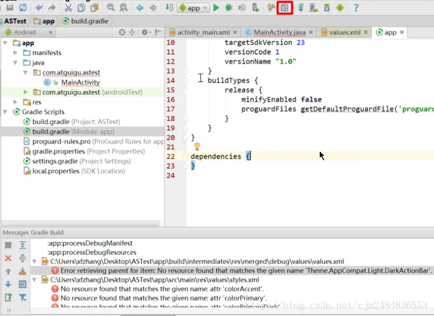This screenshot has width=434, height=316.
Task: Click the Attach Debugger to Android Process icon
Action: pos(255,7)
